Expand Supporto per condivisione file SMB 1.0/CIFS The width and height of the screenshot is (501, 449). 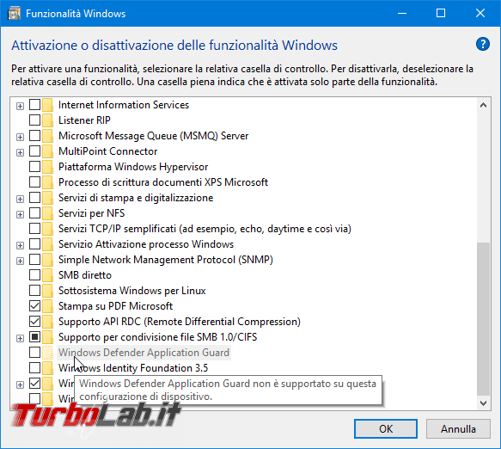click(20, 338)
